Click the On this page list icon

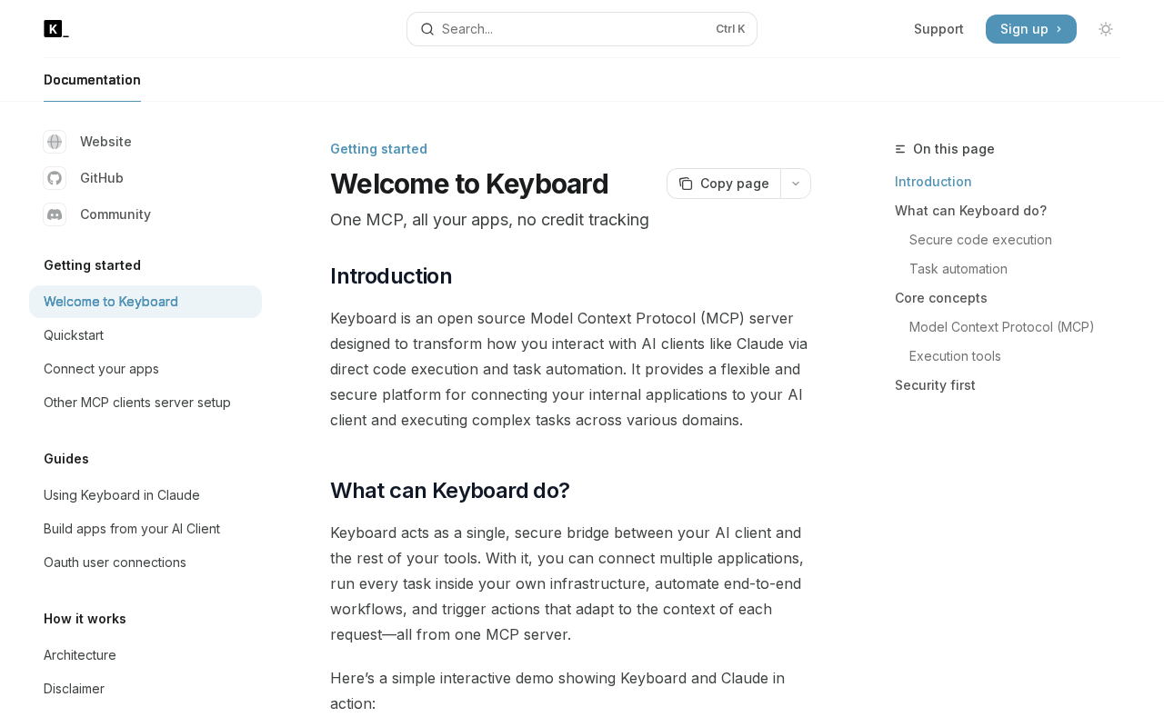900,149
